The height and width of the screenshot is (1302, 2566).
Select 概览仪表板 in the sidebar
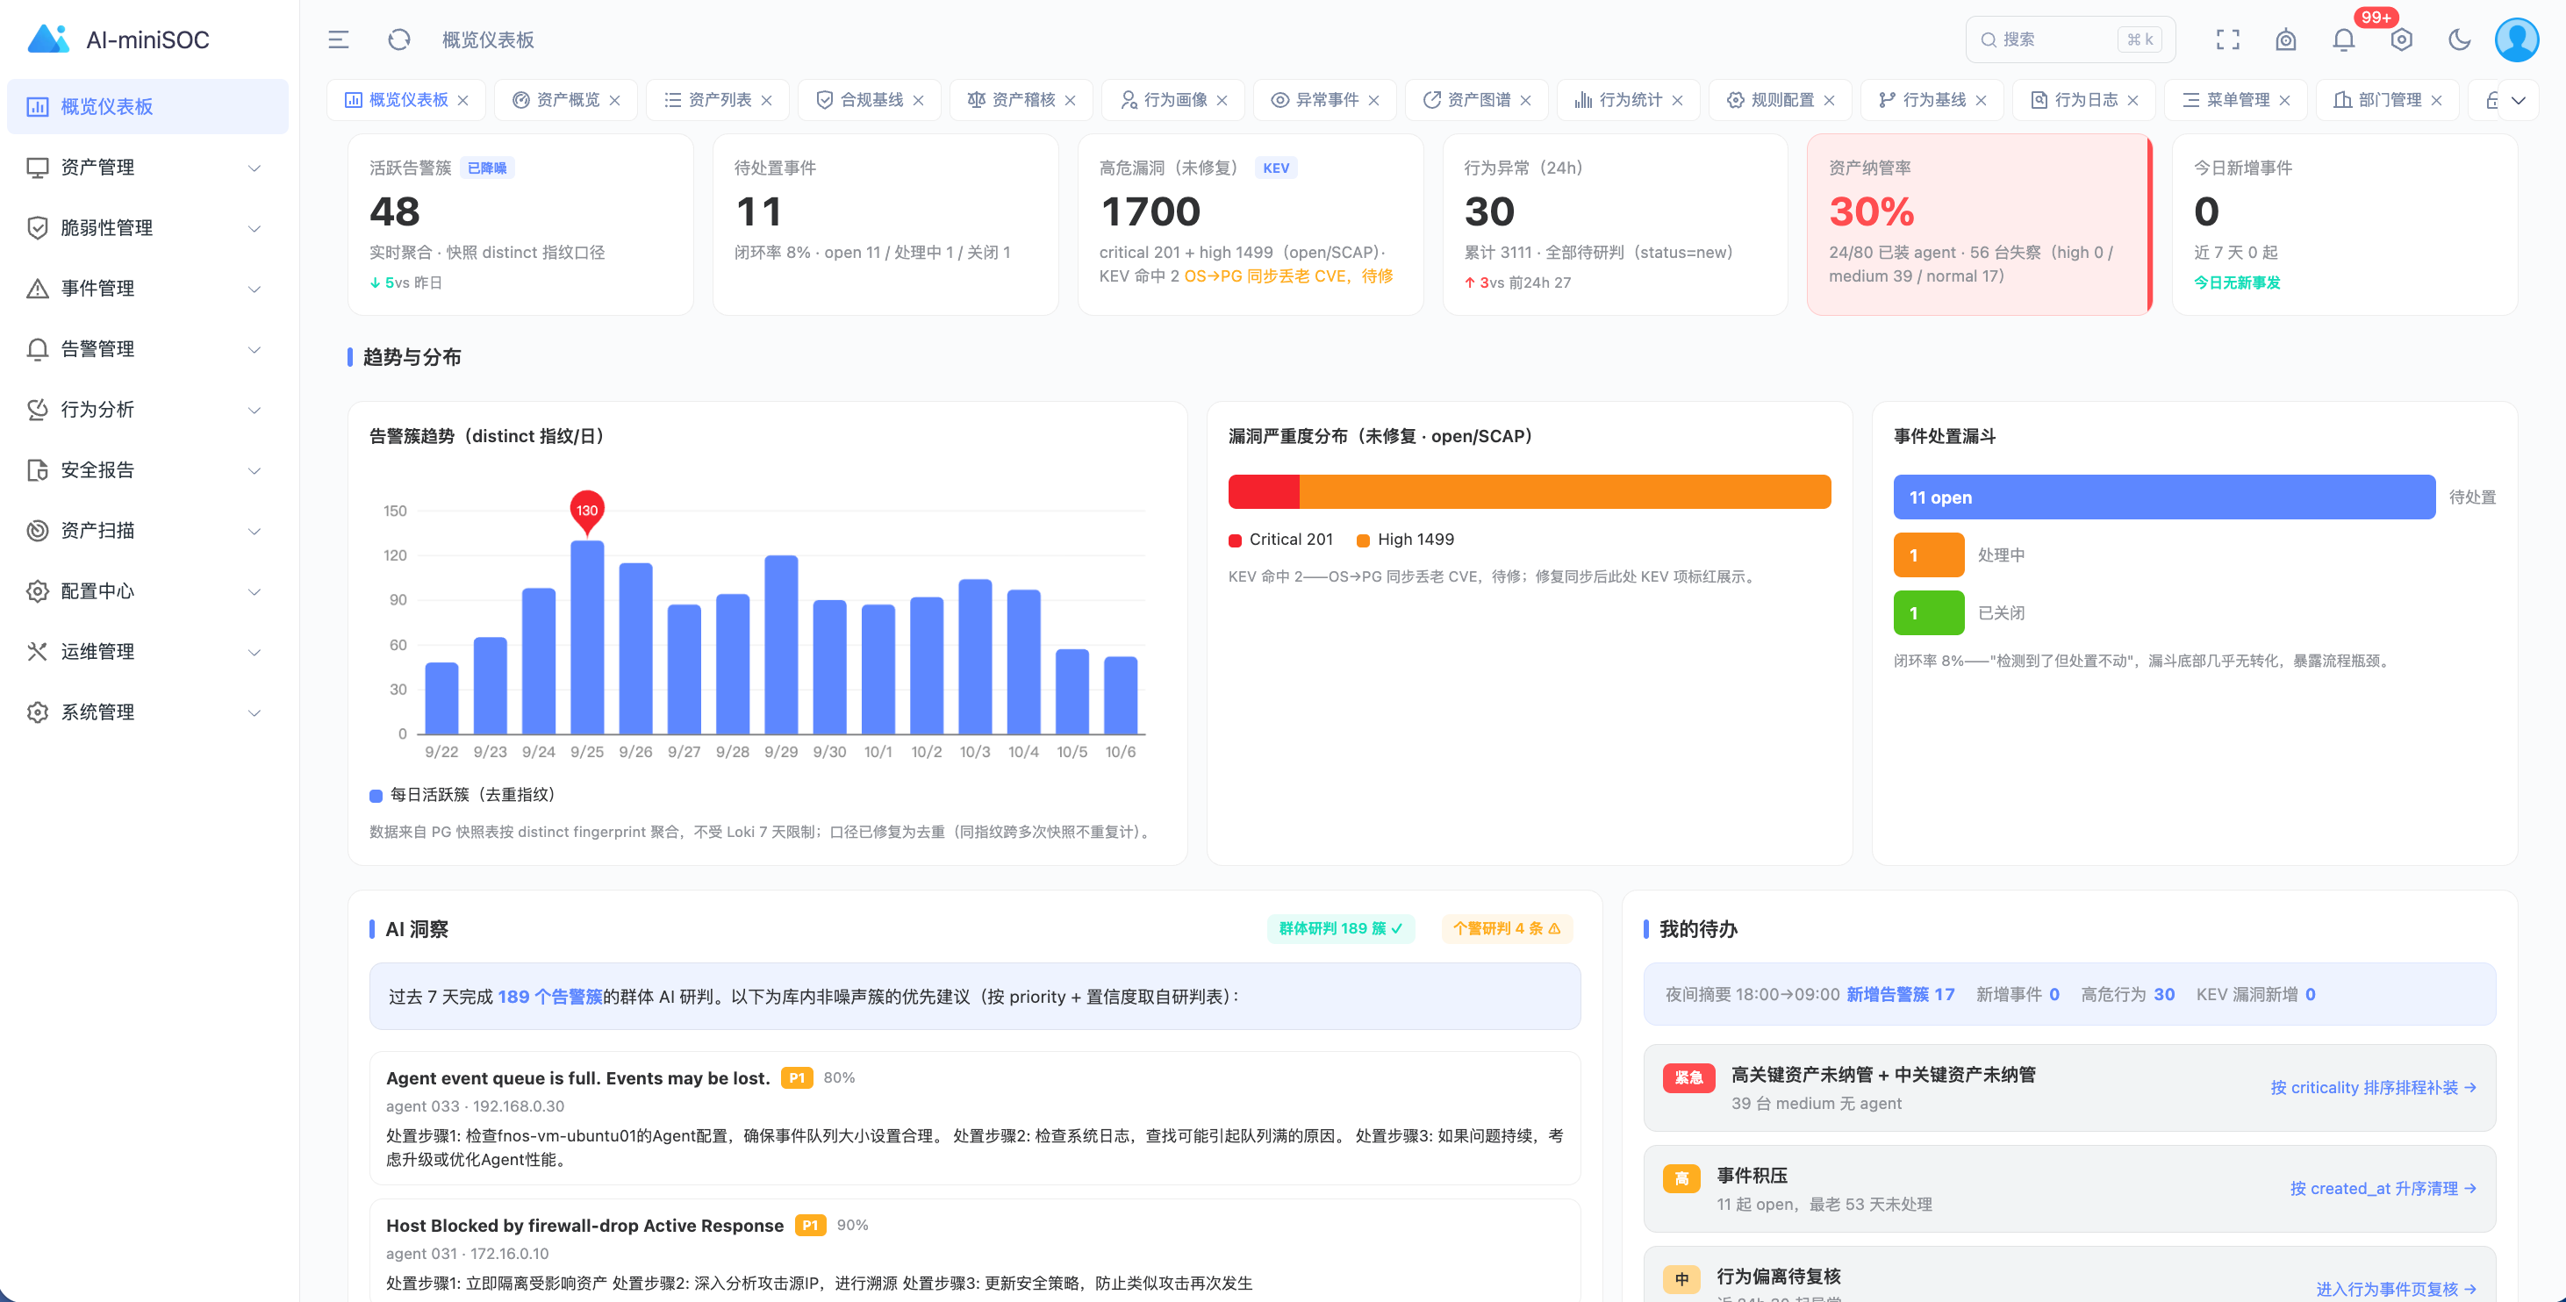pos(147,106)
